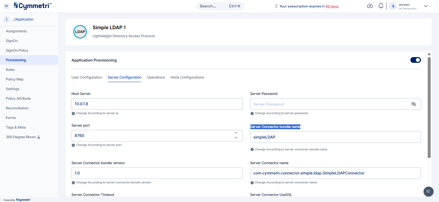The height and width of the screenshot is (202, 439).
Task: Click info icon under Server Connector name
Action: pyautogui.click(x=252, y=183)
